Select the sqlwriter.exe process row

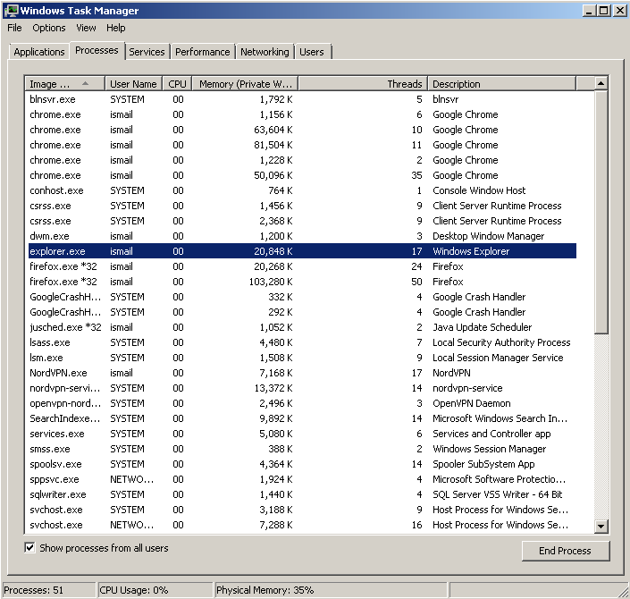click(302, 494)
